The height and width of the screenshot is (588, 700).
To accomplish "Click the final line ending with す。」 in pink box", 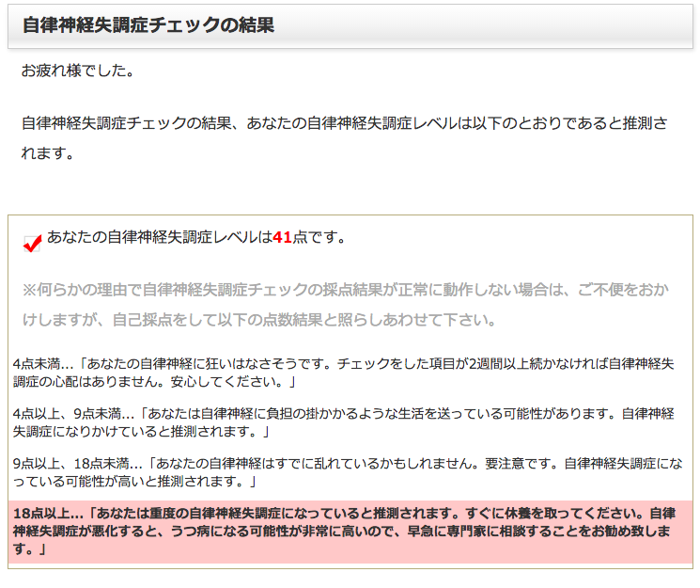I will click(28, 550).
